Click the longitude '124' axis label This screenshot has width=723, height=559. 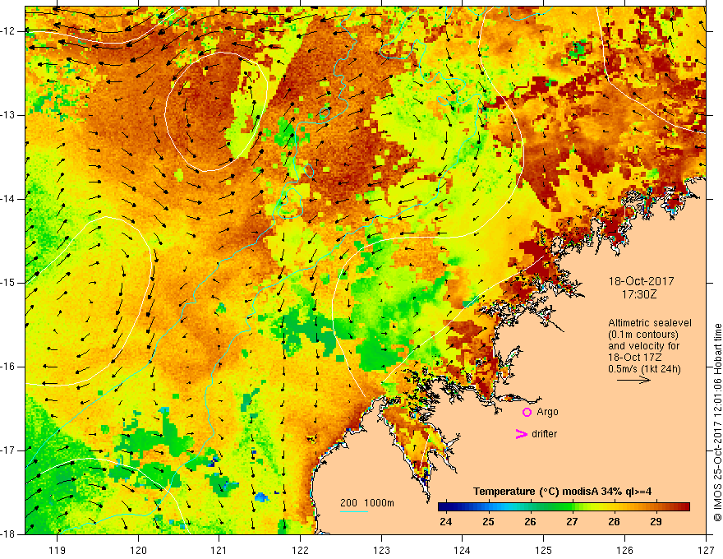pos(463,550)
